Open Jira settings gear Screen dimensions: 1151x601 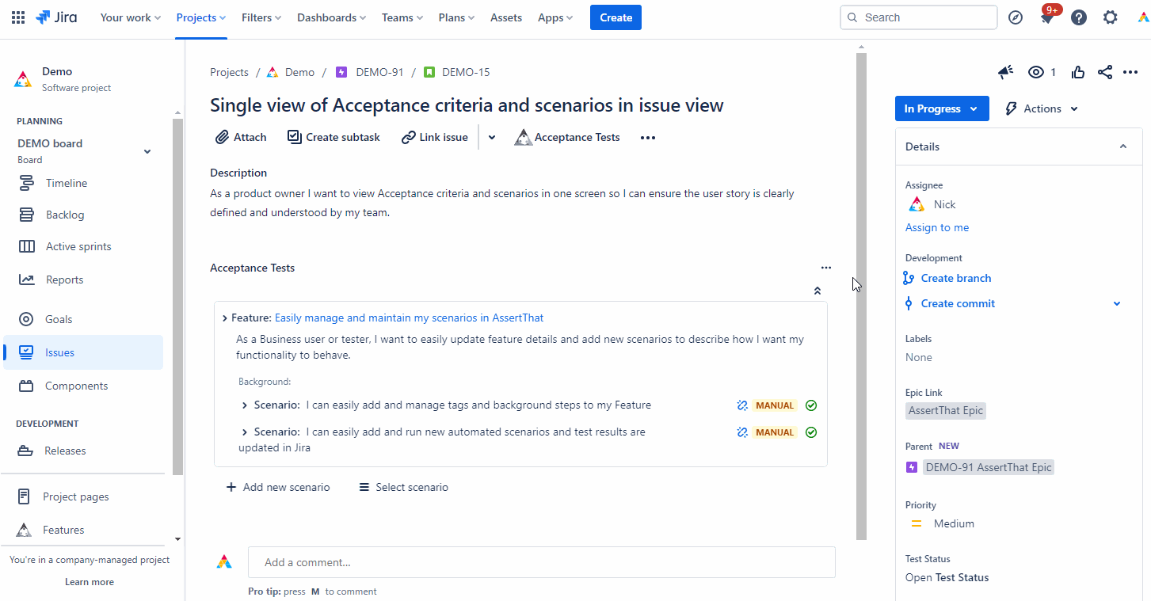point(1110,17)
